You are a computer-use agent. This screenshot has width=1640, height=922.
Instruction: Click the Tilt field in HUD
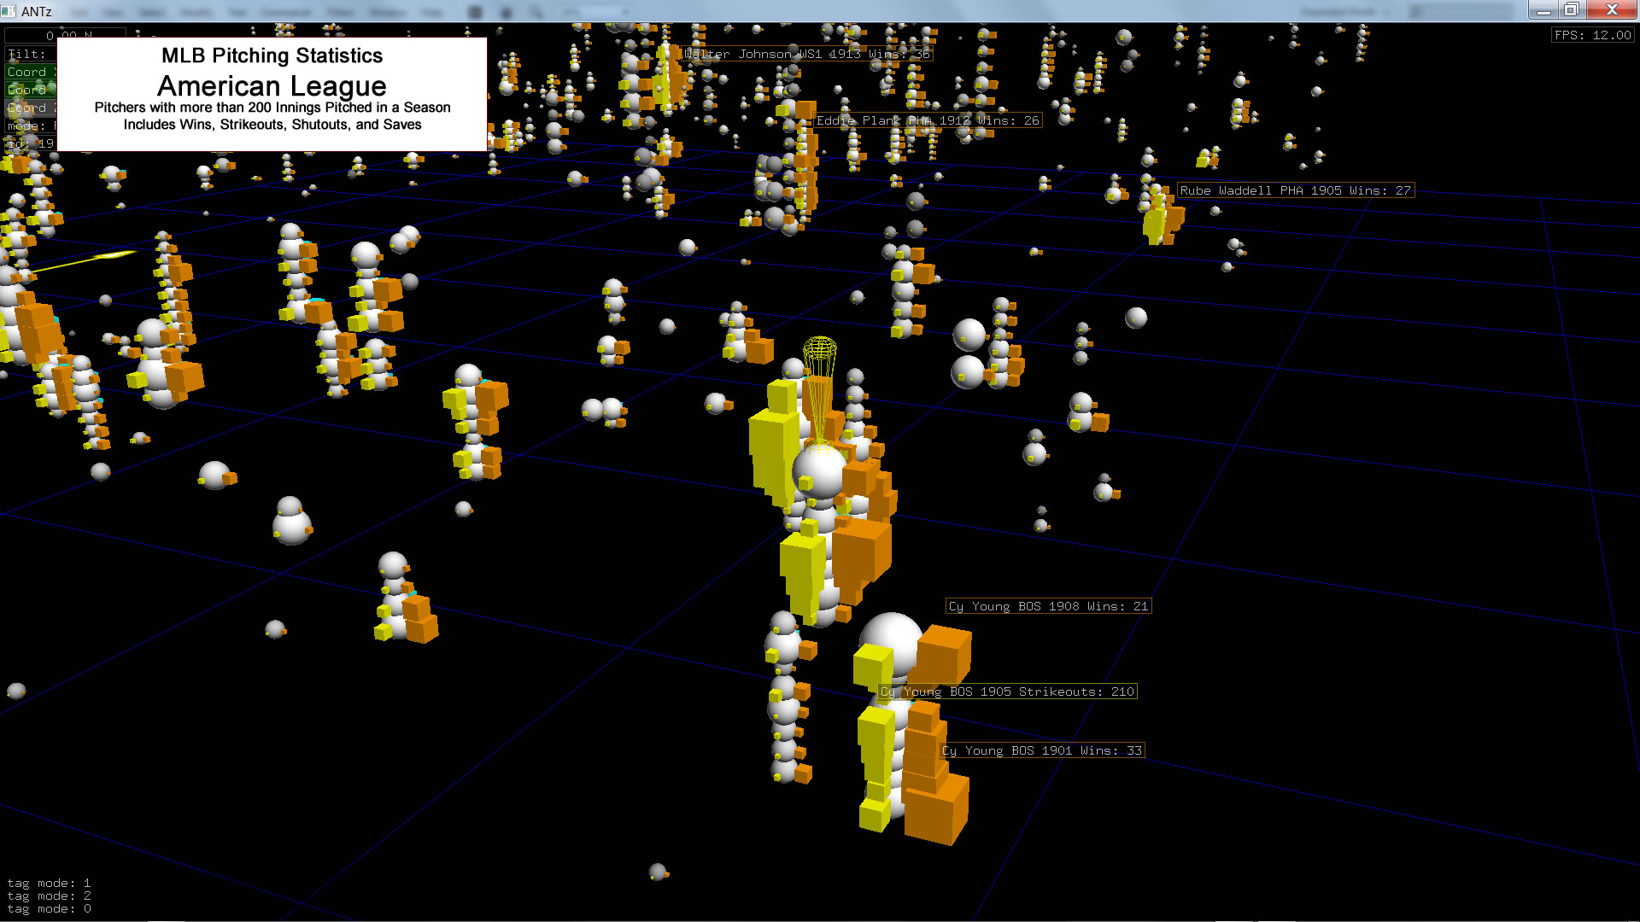(x=28, y=54)
